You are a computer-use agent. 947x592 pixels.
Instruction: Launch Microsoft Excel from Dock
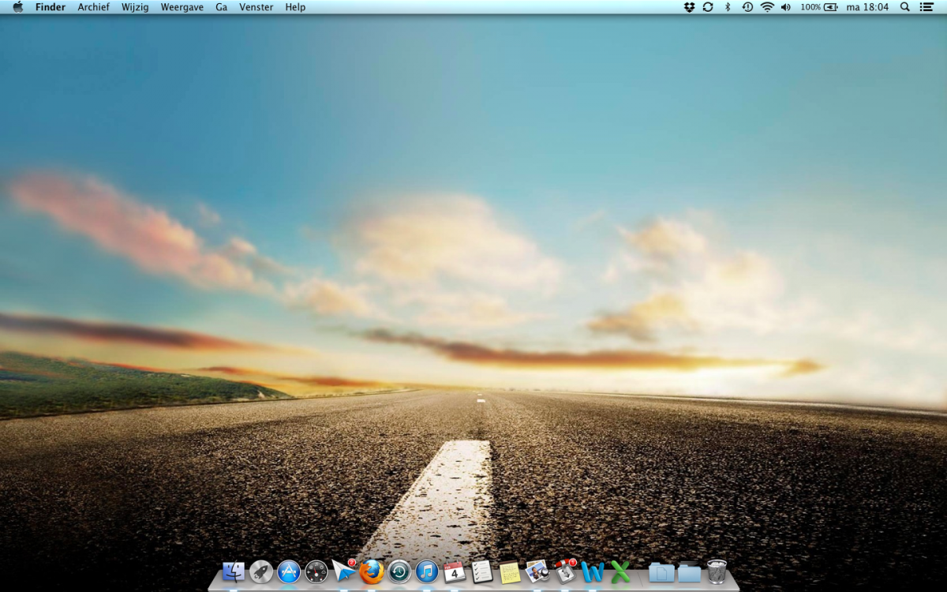tap(621, 571)
